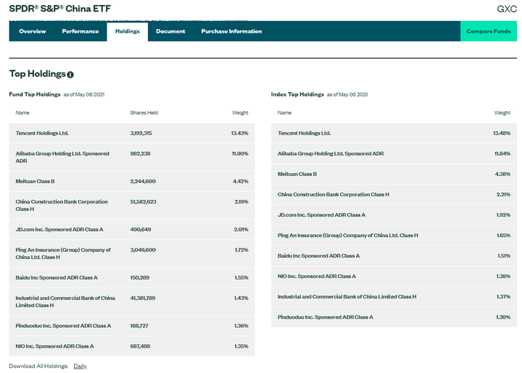
Task: Select JD.com Inc. in Index holdings
Action: point(322,215)
